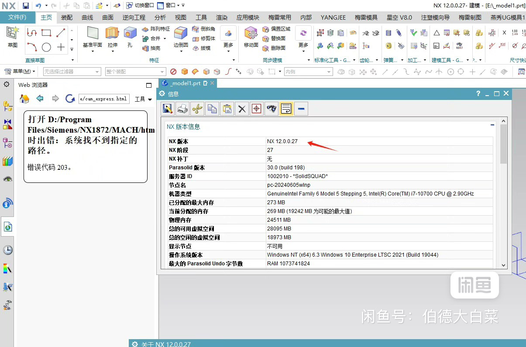This screenshot has height=347, width=526.
Task: Switch to the 曲线 ribbon tab
Action: [x=87, y=17]
